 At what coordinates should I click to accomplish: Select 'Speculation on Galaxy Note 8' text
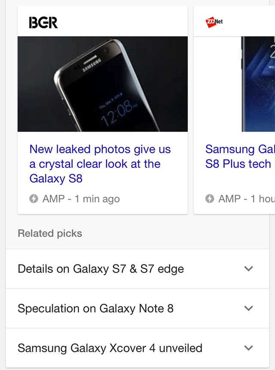tap(96, 308)
